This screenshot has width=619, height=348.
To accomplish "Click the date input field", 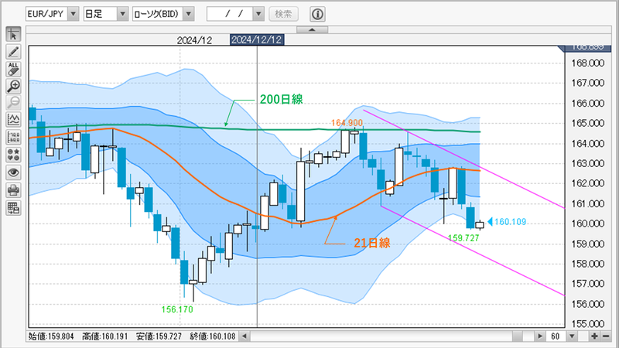I will [x=230, y=14].
